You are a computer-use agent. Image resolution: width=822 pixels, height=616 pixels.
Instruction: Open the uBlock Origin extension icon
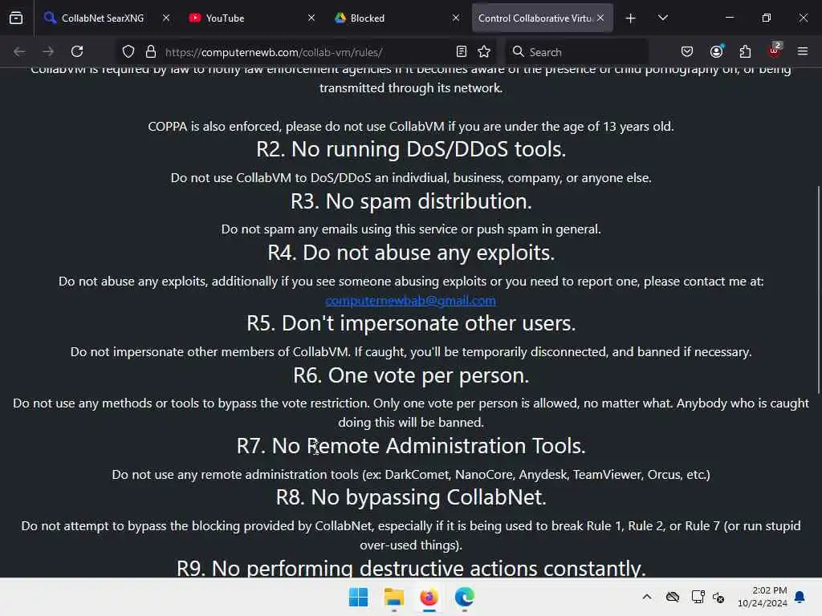point(775,51)
